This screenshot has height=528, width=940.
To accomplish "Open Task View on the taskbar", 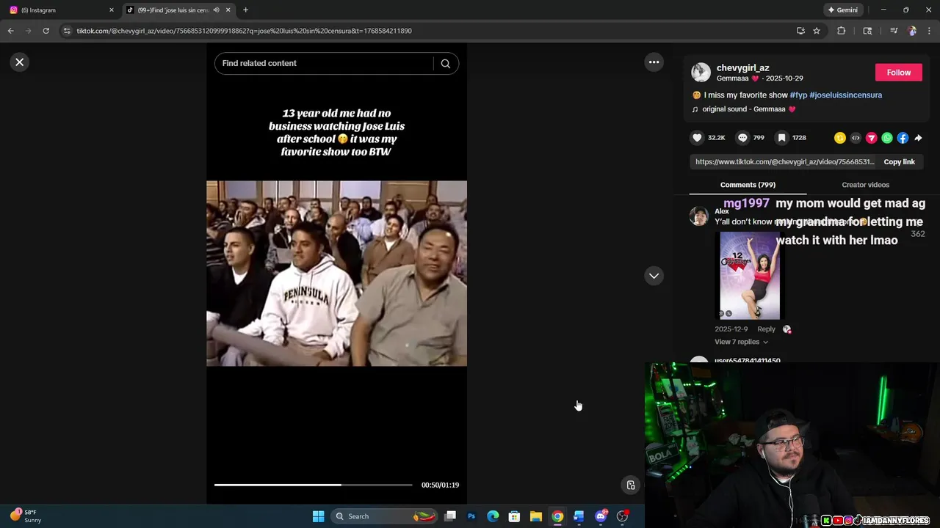I will point(450,516).
